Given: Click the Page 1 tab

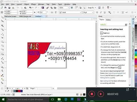Looking at the screenshot, I should tap(33, 88).
